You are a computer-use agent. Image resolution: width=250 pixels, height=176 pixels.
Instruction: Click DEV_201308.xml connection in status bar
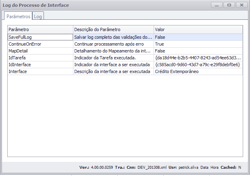152,168
